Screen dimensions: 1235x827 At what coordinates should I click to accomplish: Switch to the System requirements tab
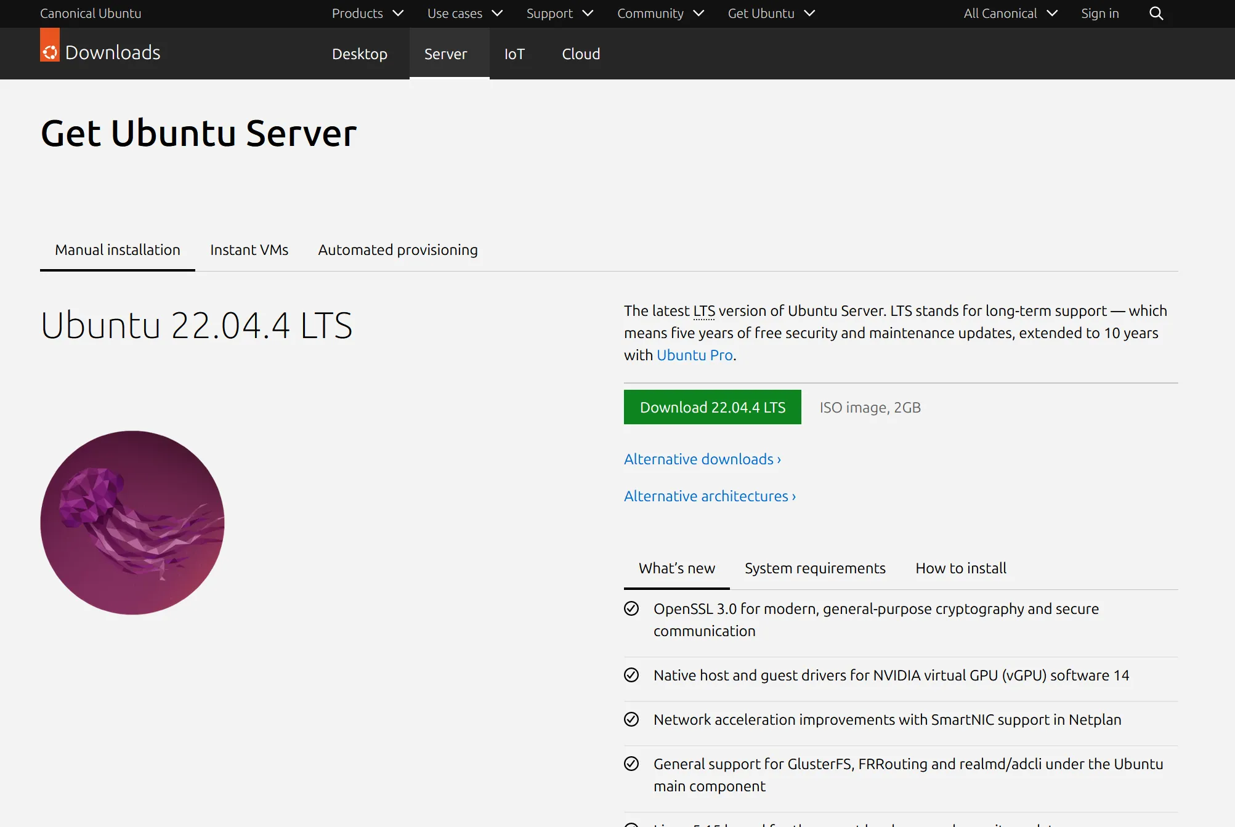pos(815,568)
